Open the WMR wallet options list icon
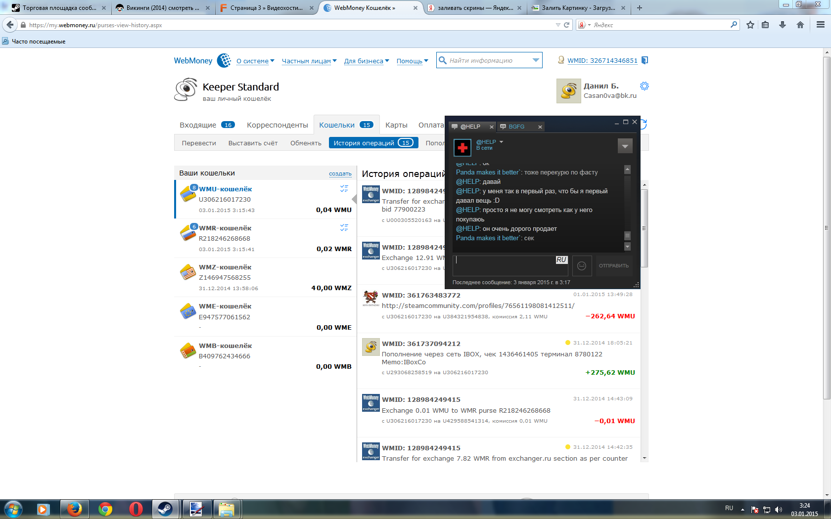 [x=344, y=227]
